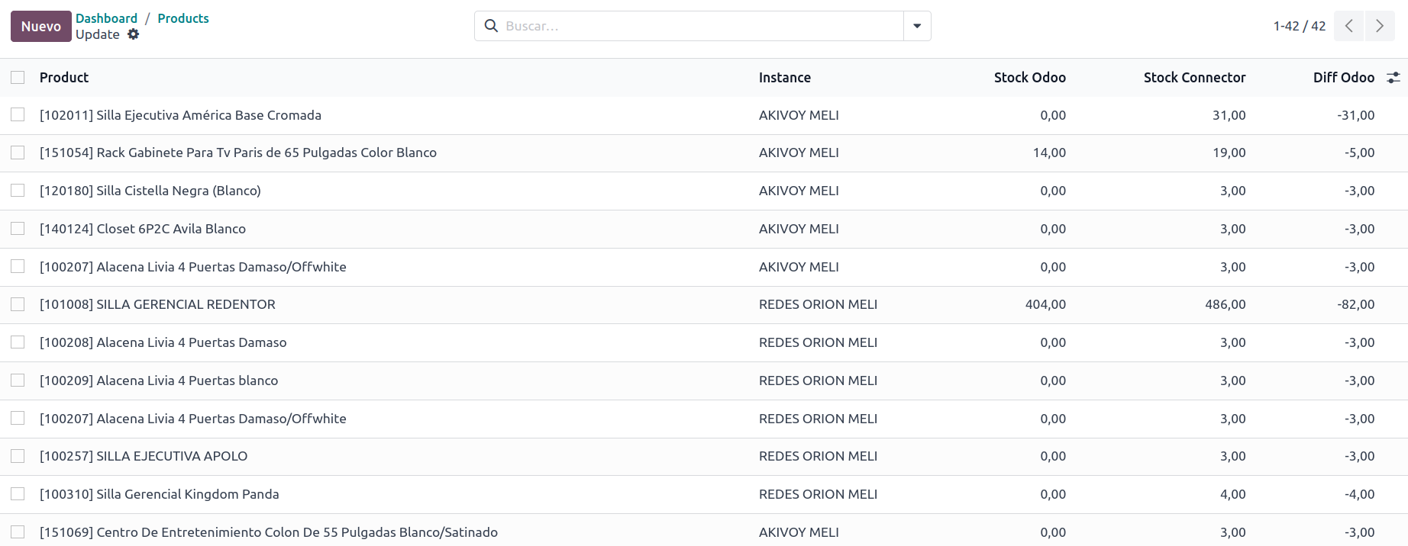This screenshot has width=1408, height=546.
Task: Click AKIVOY MELI in the Centro De Entretenimiento row
Action: [799, 532]
